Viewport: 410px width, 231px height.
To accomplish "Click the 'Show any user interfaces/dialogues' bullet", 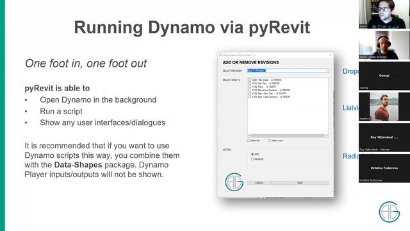I will point(102,123).
